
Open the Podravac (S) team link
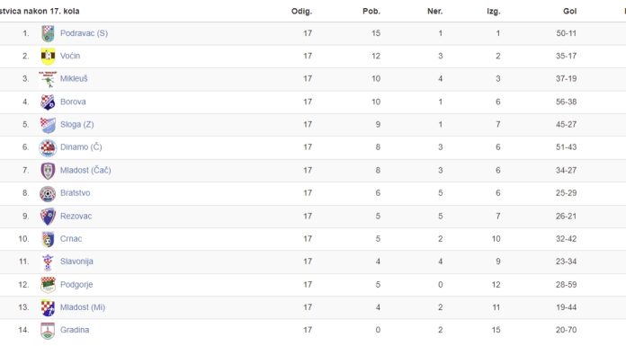pos(84,33)
